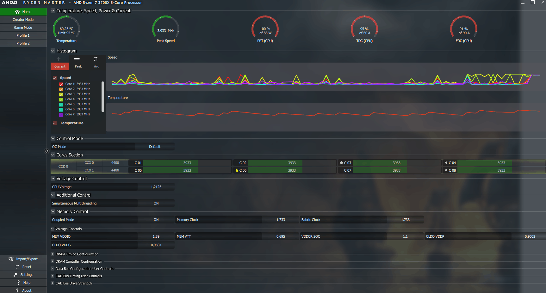Switch to Profile 2
Image resolution: width=546 pixels, height=293 pixels.
coord(23,43)
